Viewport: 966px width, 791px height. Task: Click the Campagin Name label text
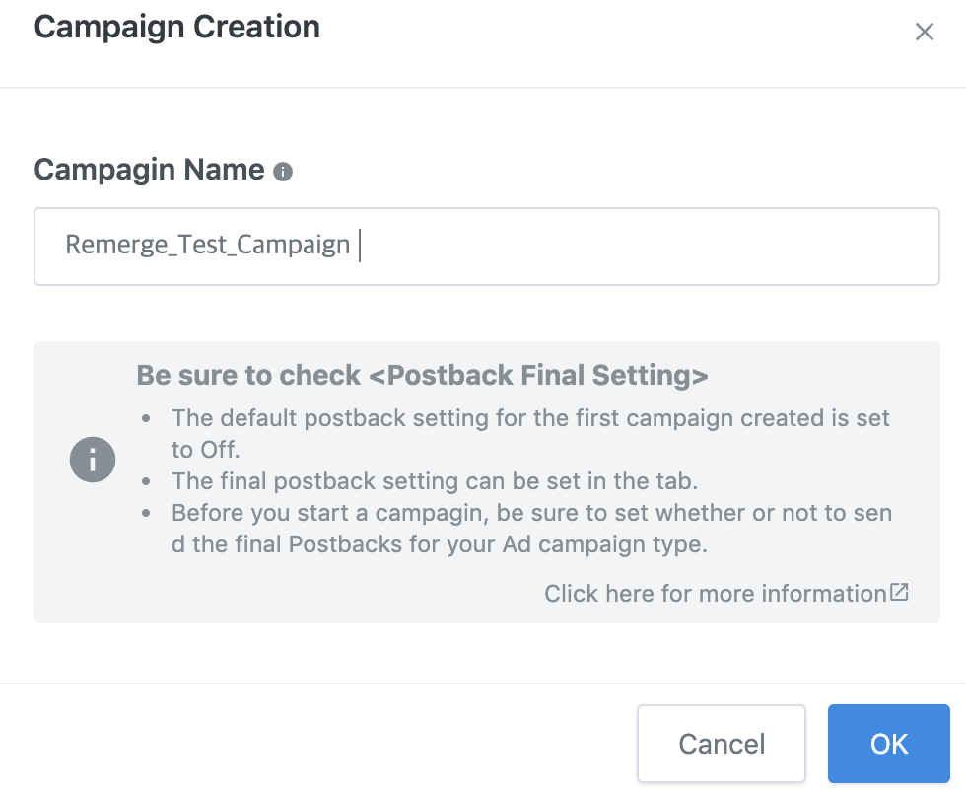click(149, 170)
